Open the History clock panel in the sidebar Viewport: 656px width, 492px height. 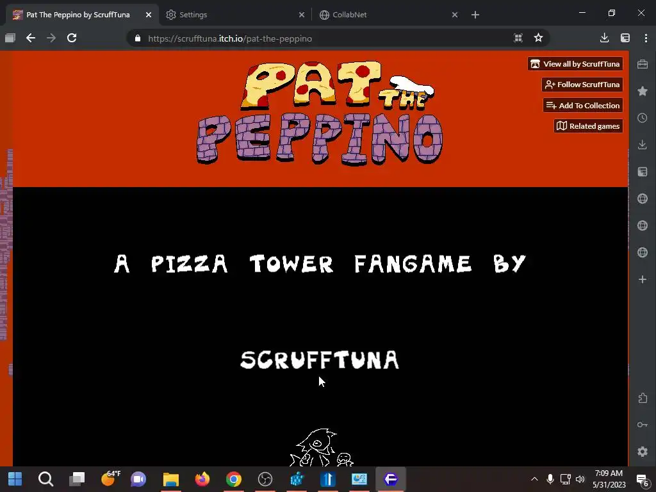point(643,118)
